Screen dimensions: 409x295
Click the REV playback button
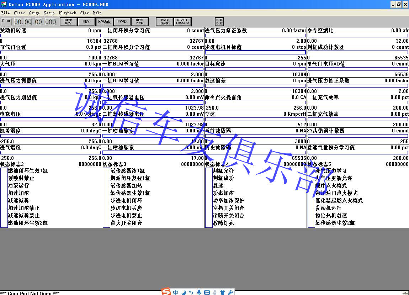pos(86,21)
